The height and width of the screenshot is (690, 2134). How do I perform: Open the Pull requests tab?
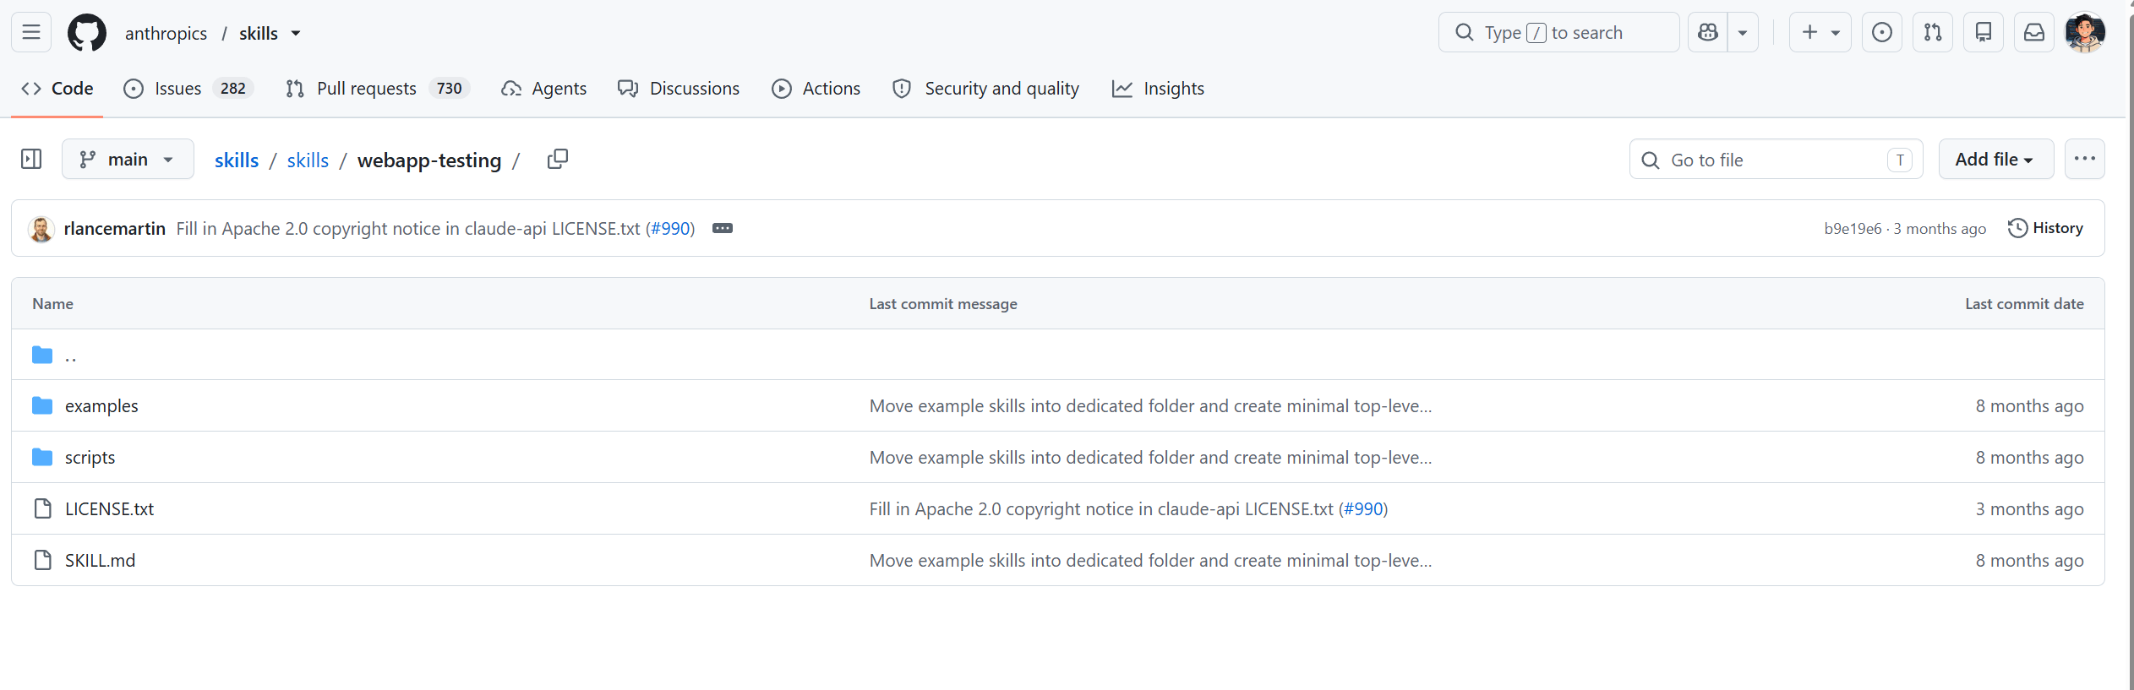click(x=378, y=89)
